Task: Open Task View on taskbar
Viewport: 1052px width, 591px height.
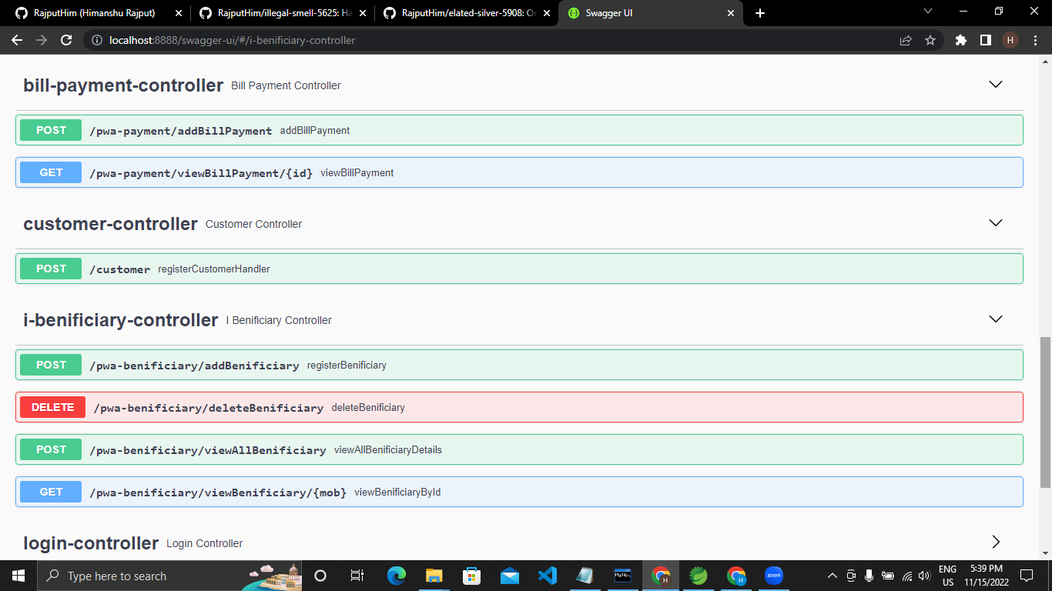Action: click(x=357, y=576)
